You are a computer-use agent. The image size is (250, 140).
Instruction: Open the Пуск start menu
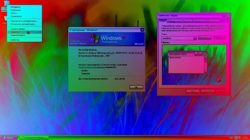9,138
